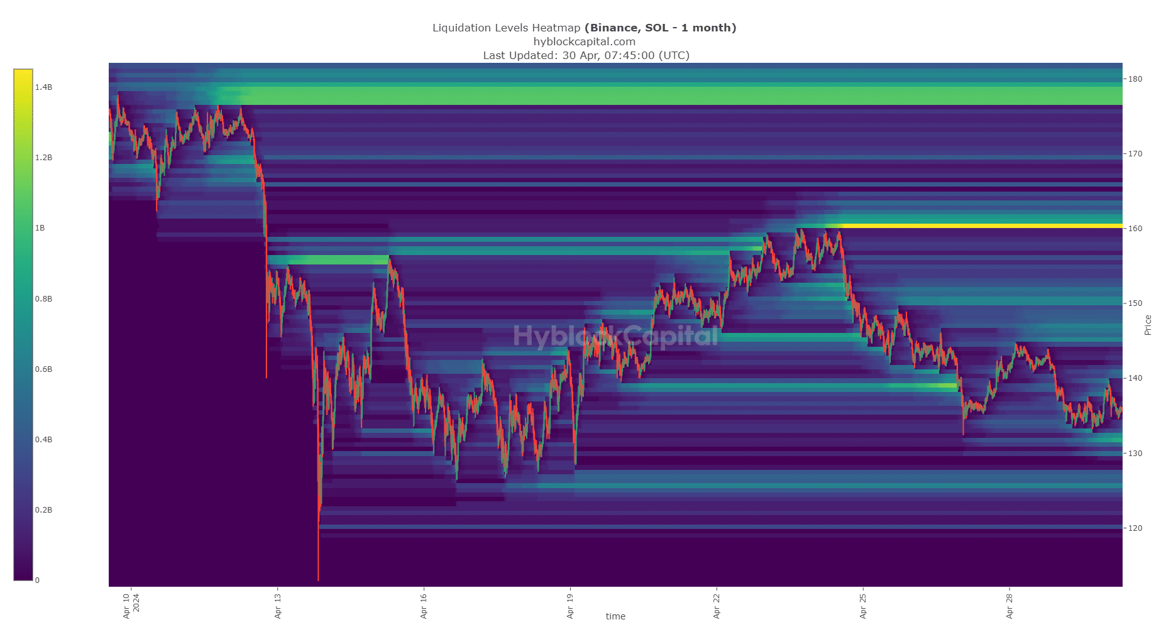Click the 'Apr 28' date tick
This screenshot has width=1173, height=637.
1010,606
